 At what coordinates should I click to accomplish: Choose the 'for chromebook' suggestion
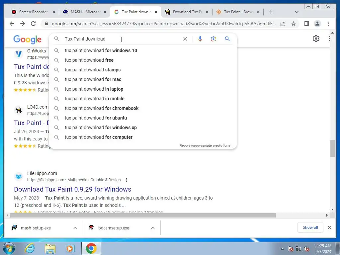pos(143,108)
